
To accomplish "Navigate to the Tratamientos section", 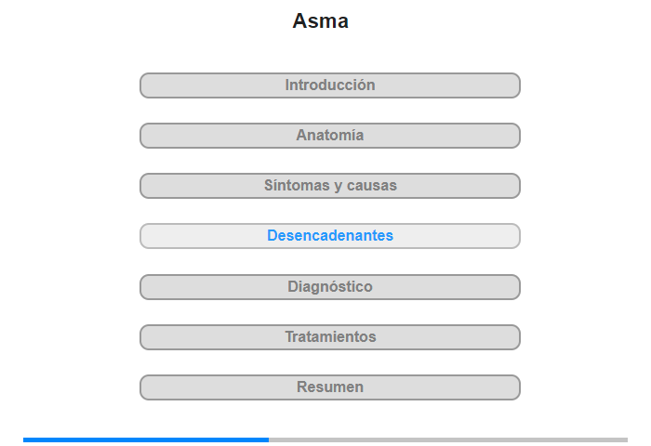I will point(330,337).
